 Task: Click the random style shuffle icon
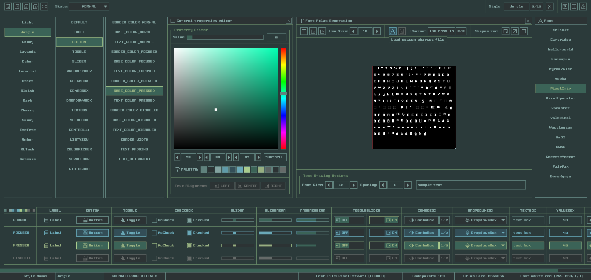44,7
